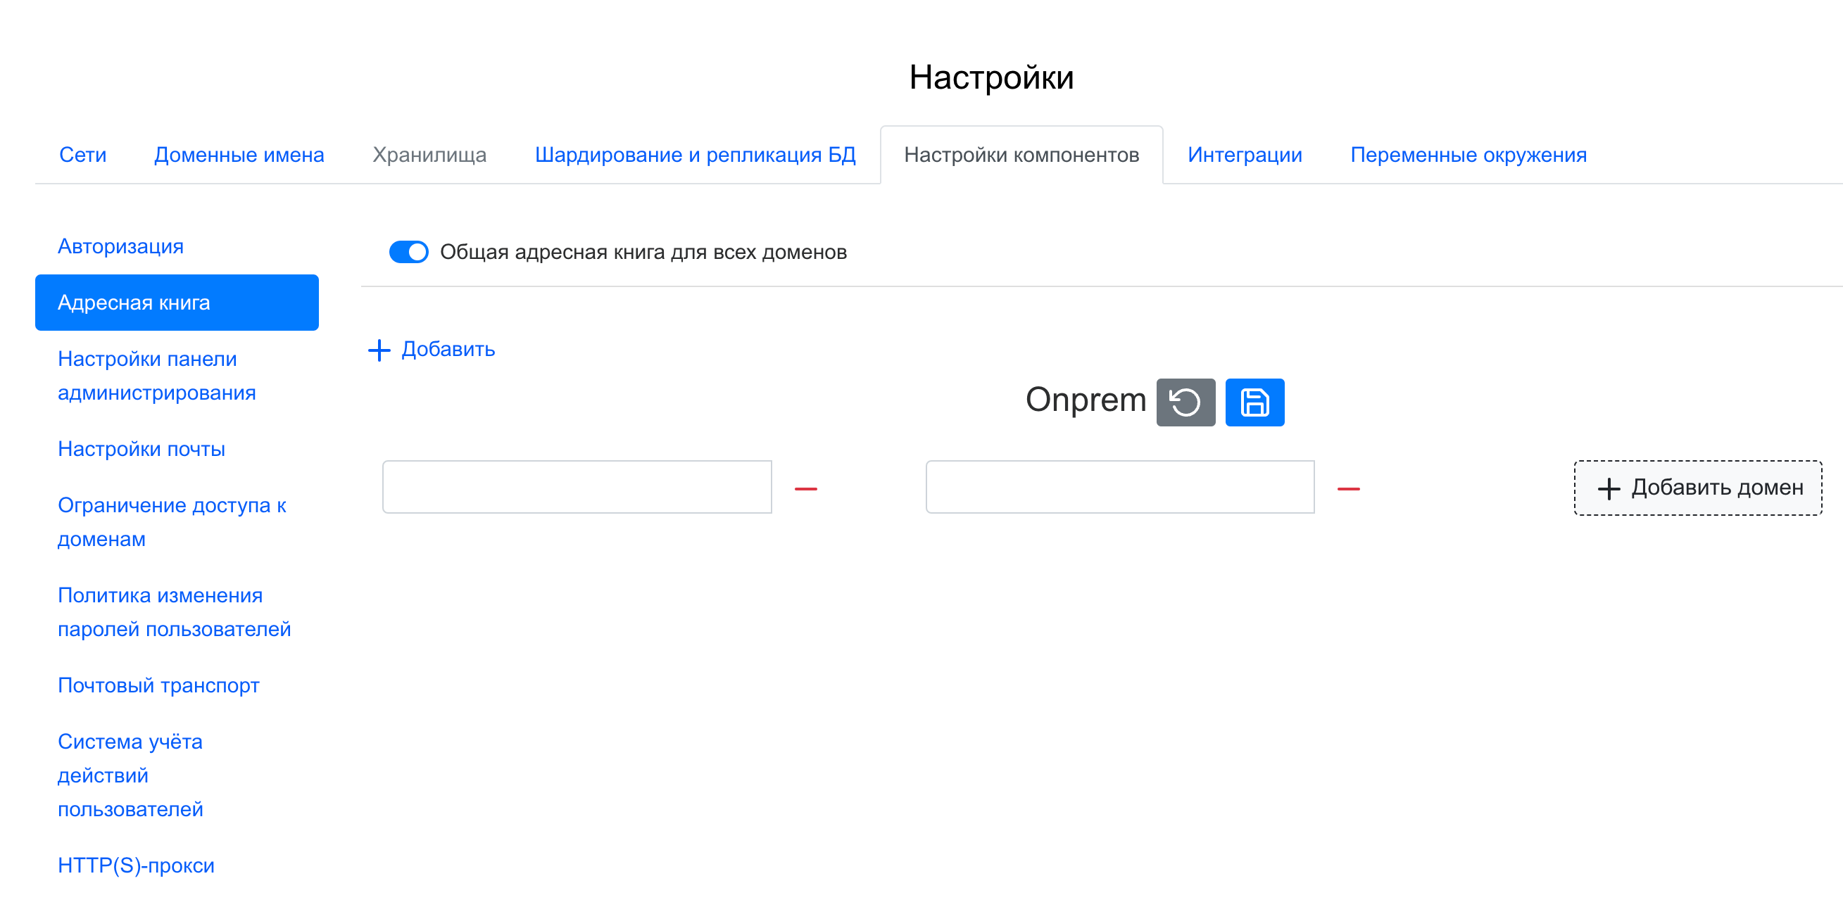Remove the second domain field via red minus
This screenshot has width=1843, height=907.
[x=1347, y=488]
